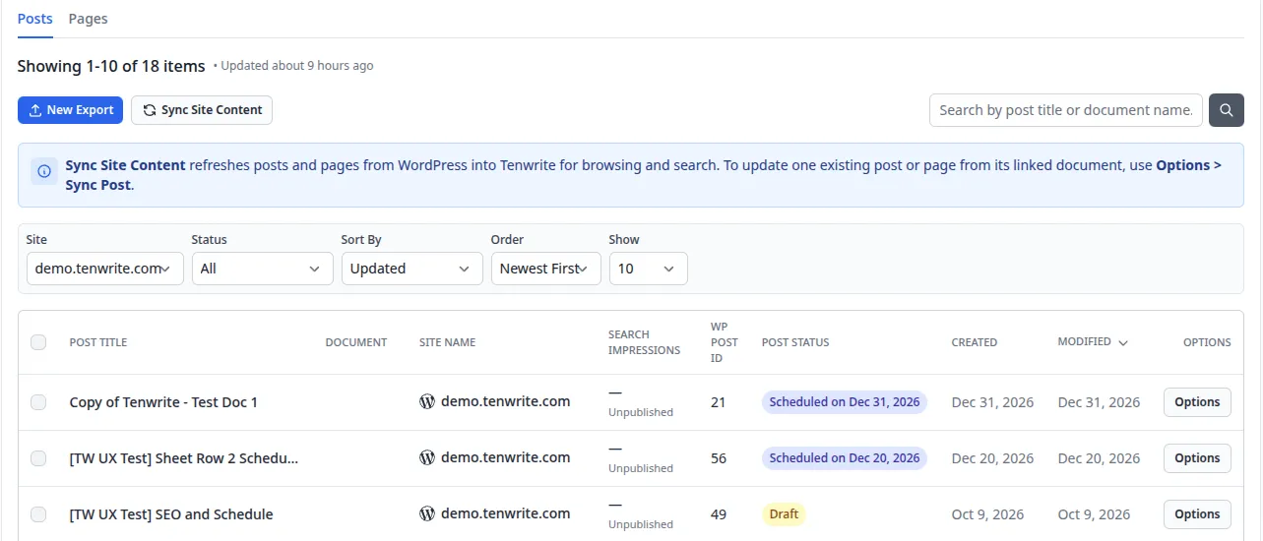
Task: Click Unpublished label in Copy of Tenwrite row
Action: pos(641,412)
